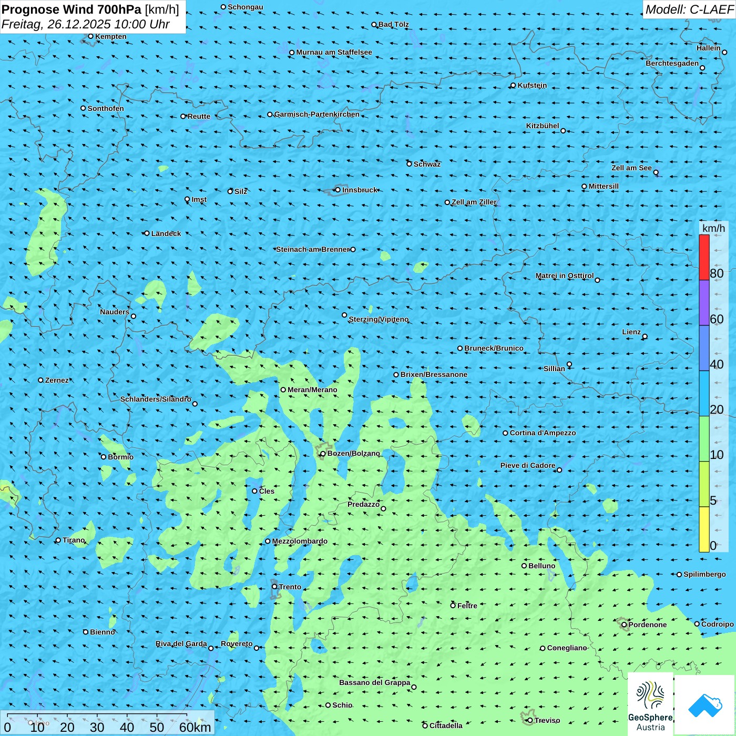Click the 'Berchtesgaden' label
This screenshot has height=736, width=736.
coord(672,63)
